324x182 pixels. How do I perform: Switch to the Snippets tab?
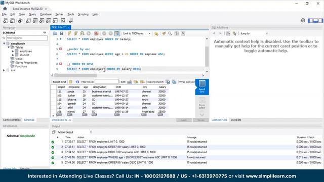click(236, 120)
